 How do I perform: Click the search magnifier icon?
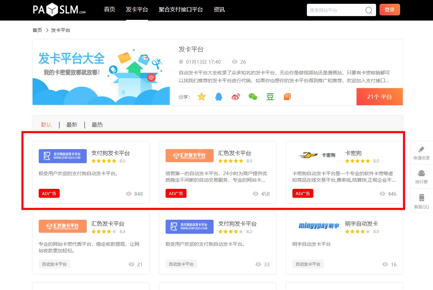click(369, 10)
